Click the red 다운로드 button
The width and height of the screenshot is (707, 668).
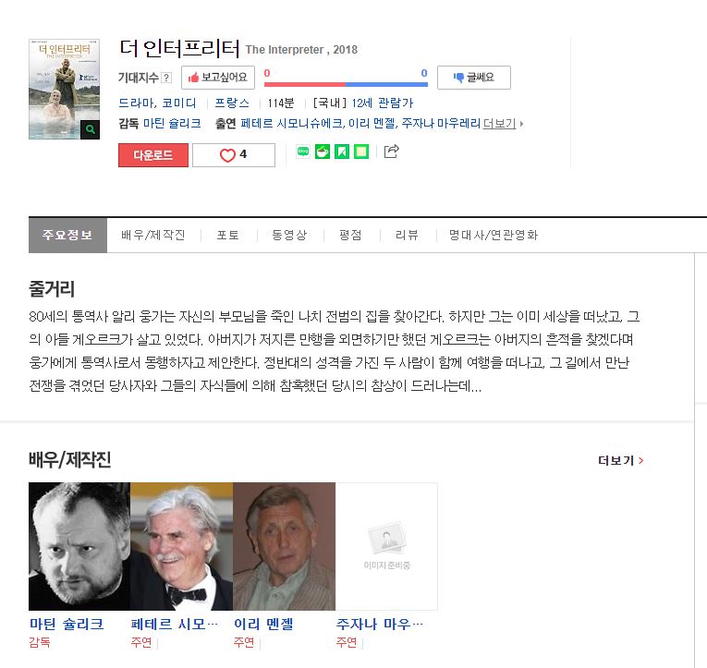click(x=153, y=155)
